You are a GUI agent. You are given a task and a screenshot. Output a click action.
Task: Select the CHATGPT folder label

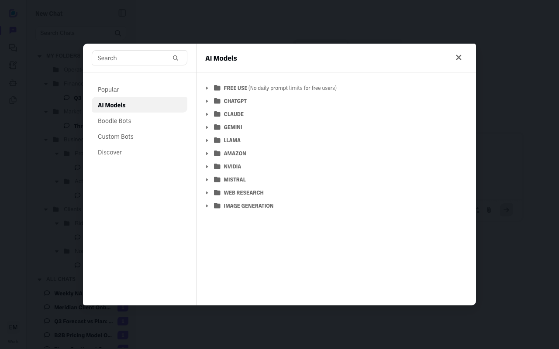[x=235, y=101]
